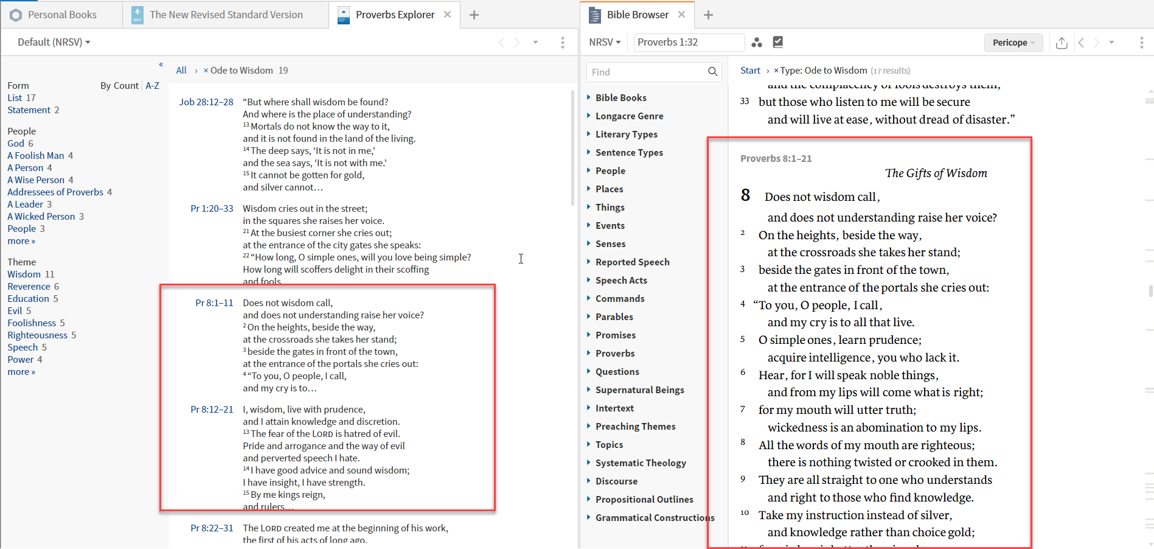The width and height of the screenshot is (1154, 549).
Task: Filter by Theme: Wisdom
Action: 24,274
